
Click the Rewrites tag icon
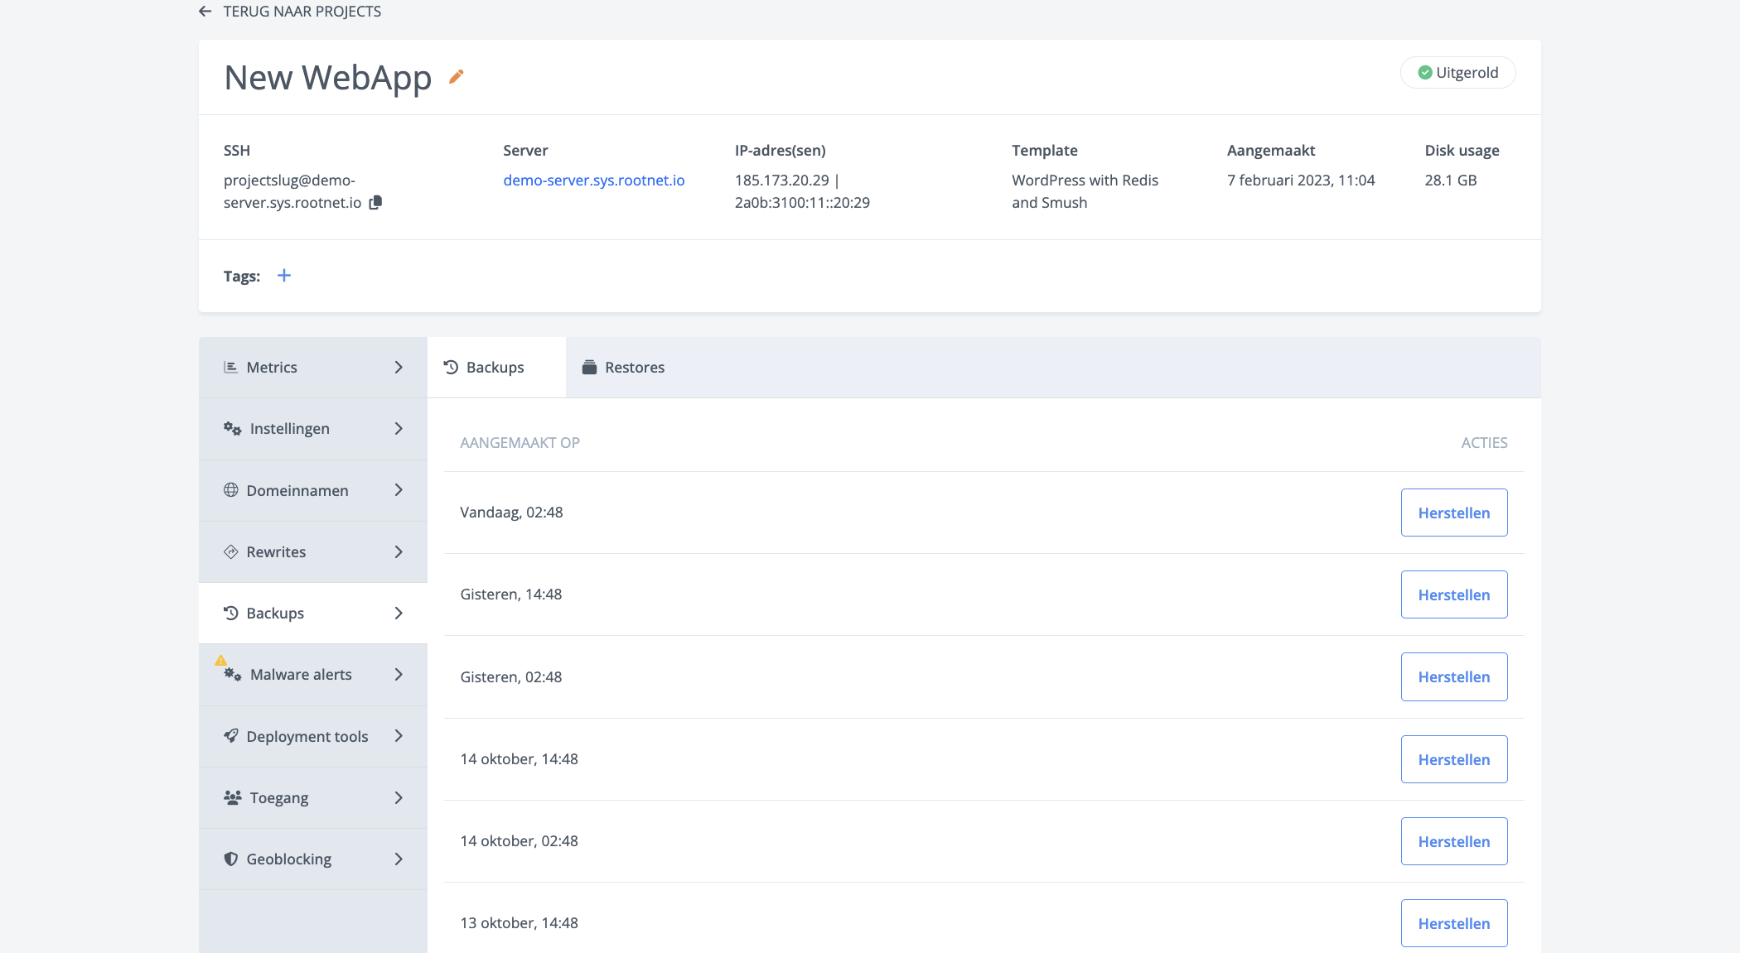tap(231, 551)
